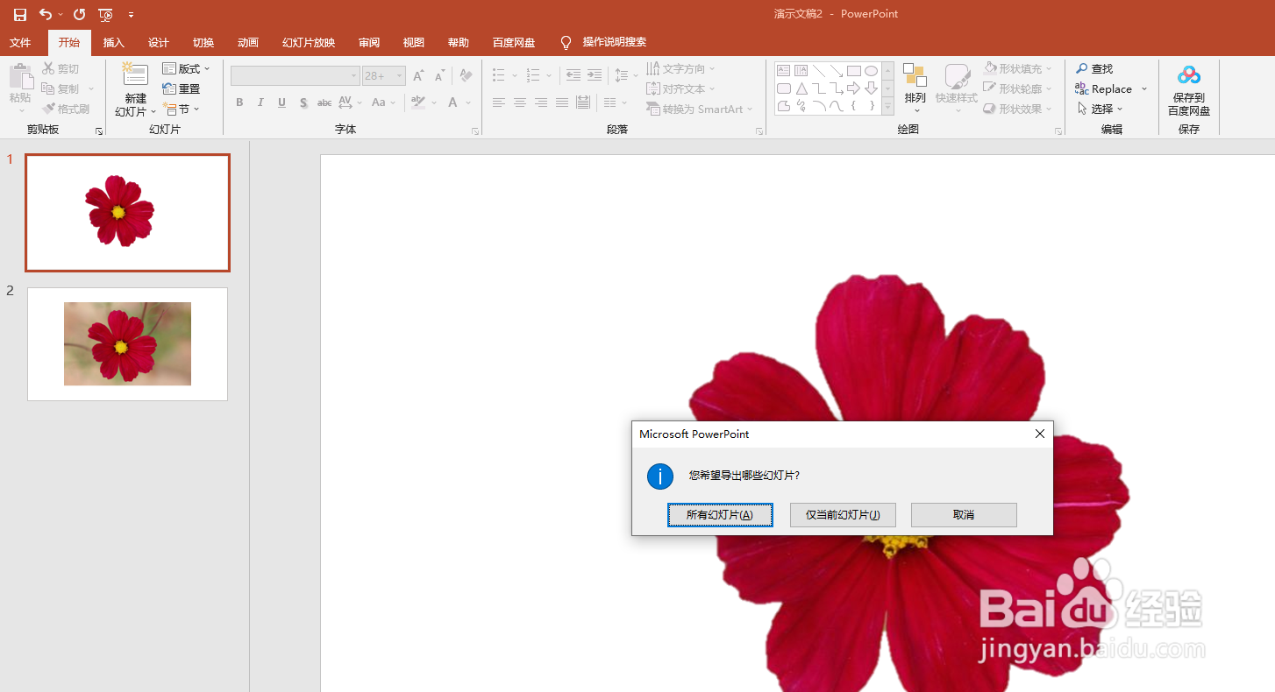Select the oval shape in gallery
Image resolution: width=1275 pixels, height=692 pixels.
[871, 71]
